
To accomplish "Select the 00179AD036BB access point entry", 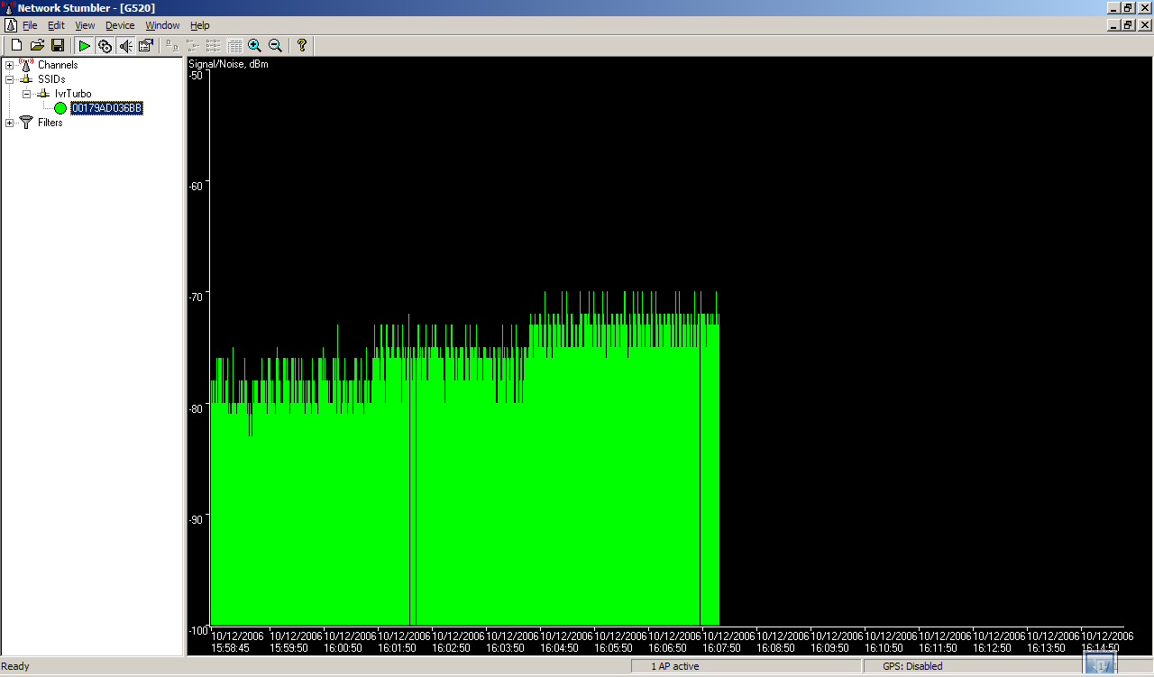I will 106,108.
